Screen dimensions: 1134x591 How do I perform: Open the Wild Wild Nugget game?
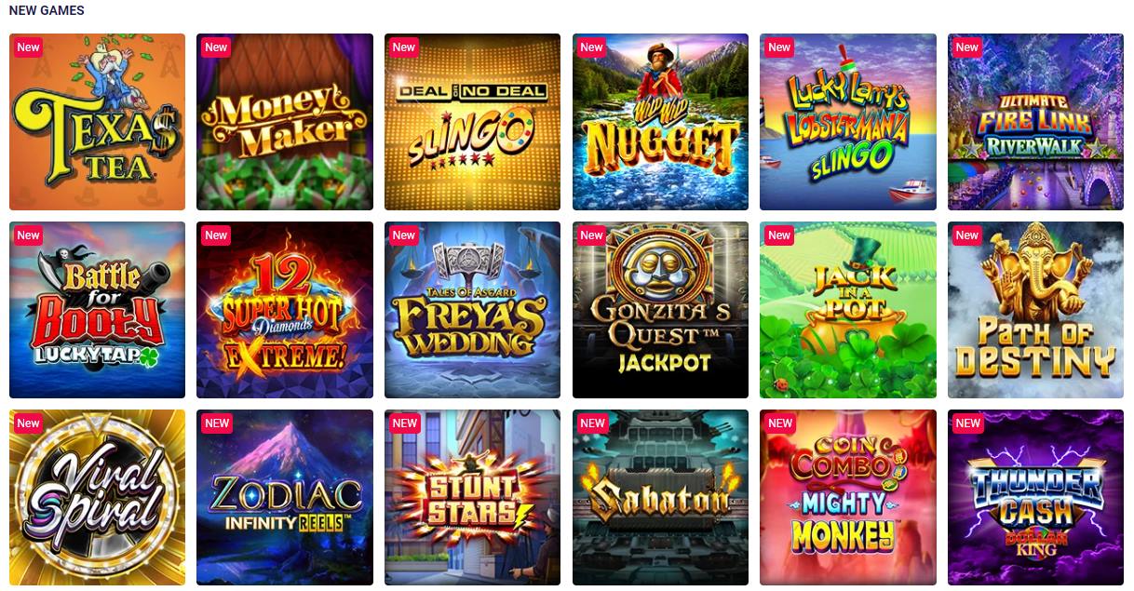(660, 122)
